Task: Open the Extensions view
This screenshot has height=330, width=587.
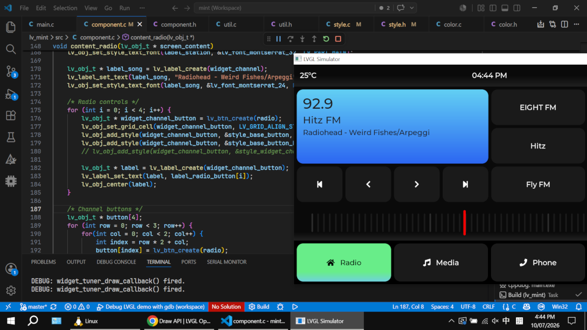Action: (x=11, y=116)
